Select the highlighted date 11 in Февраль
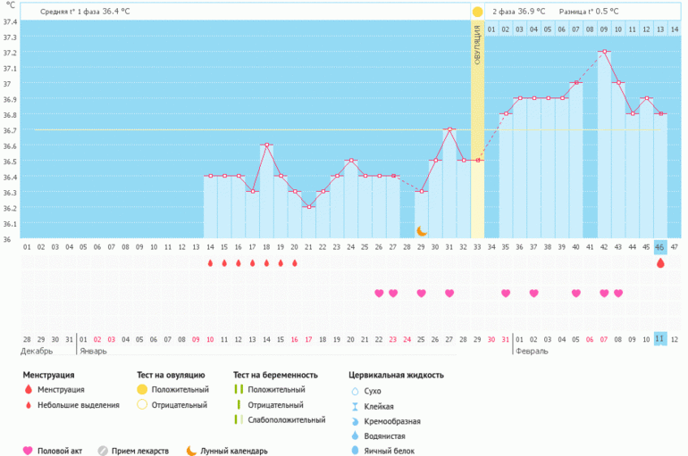Image resolution: width=688 pixels, height=456 pixels. click(x=660, y=339)
